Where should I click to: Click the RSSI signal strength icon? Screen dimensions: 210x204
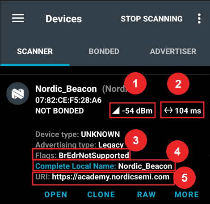click(x=116, y=110)
